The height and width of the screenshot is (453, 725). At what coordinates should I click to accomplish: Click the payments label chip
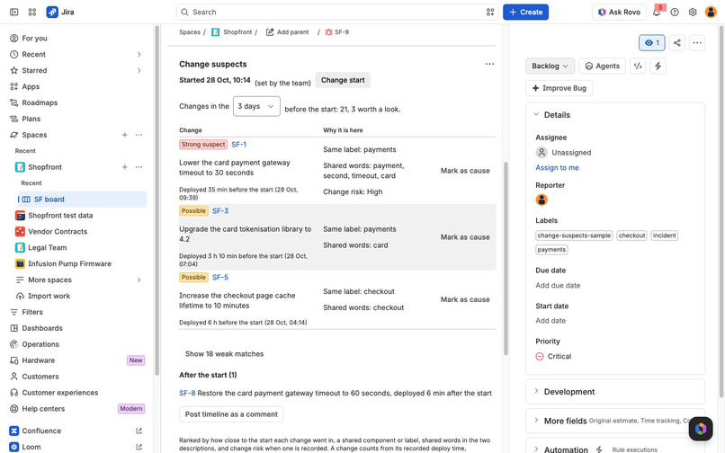click(551, 250)
